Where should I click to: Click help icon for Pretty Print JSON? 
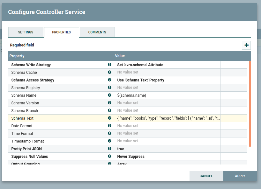tap(109, 149)
